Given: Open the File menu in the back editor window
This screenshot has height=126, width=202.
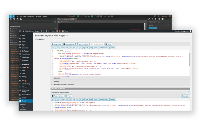Looking at the screenshot, I should 17,16.
